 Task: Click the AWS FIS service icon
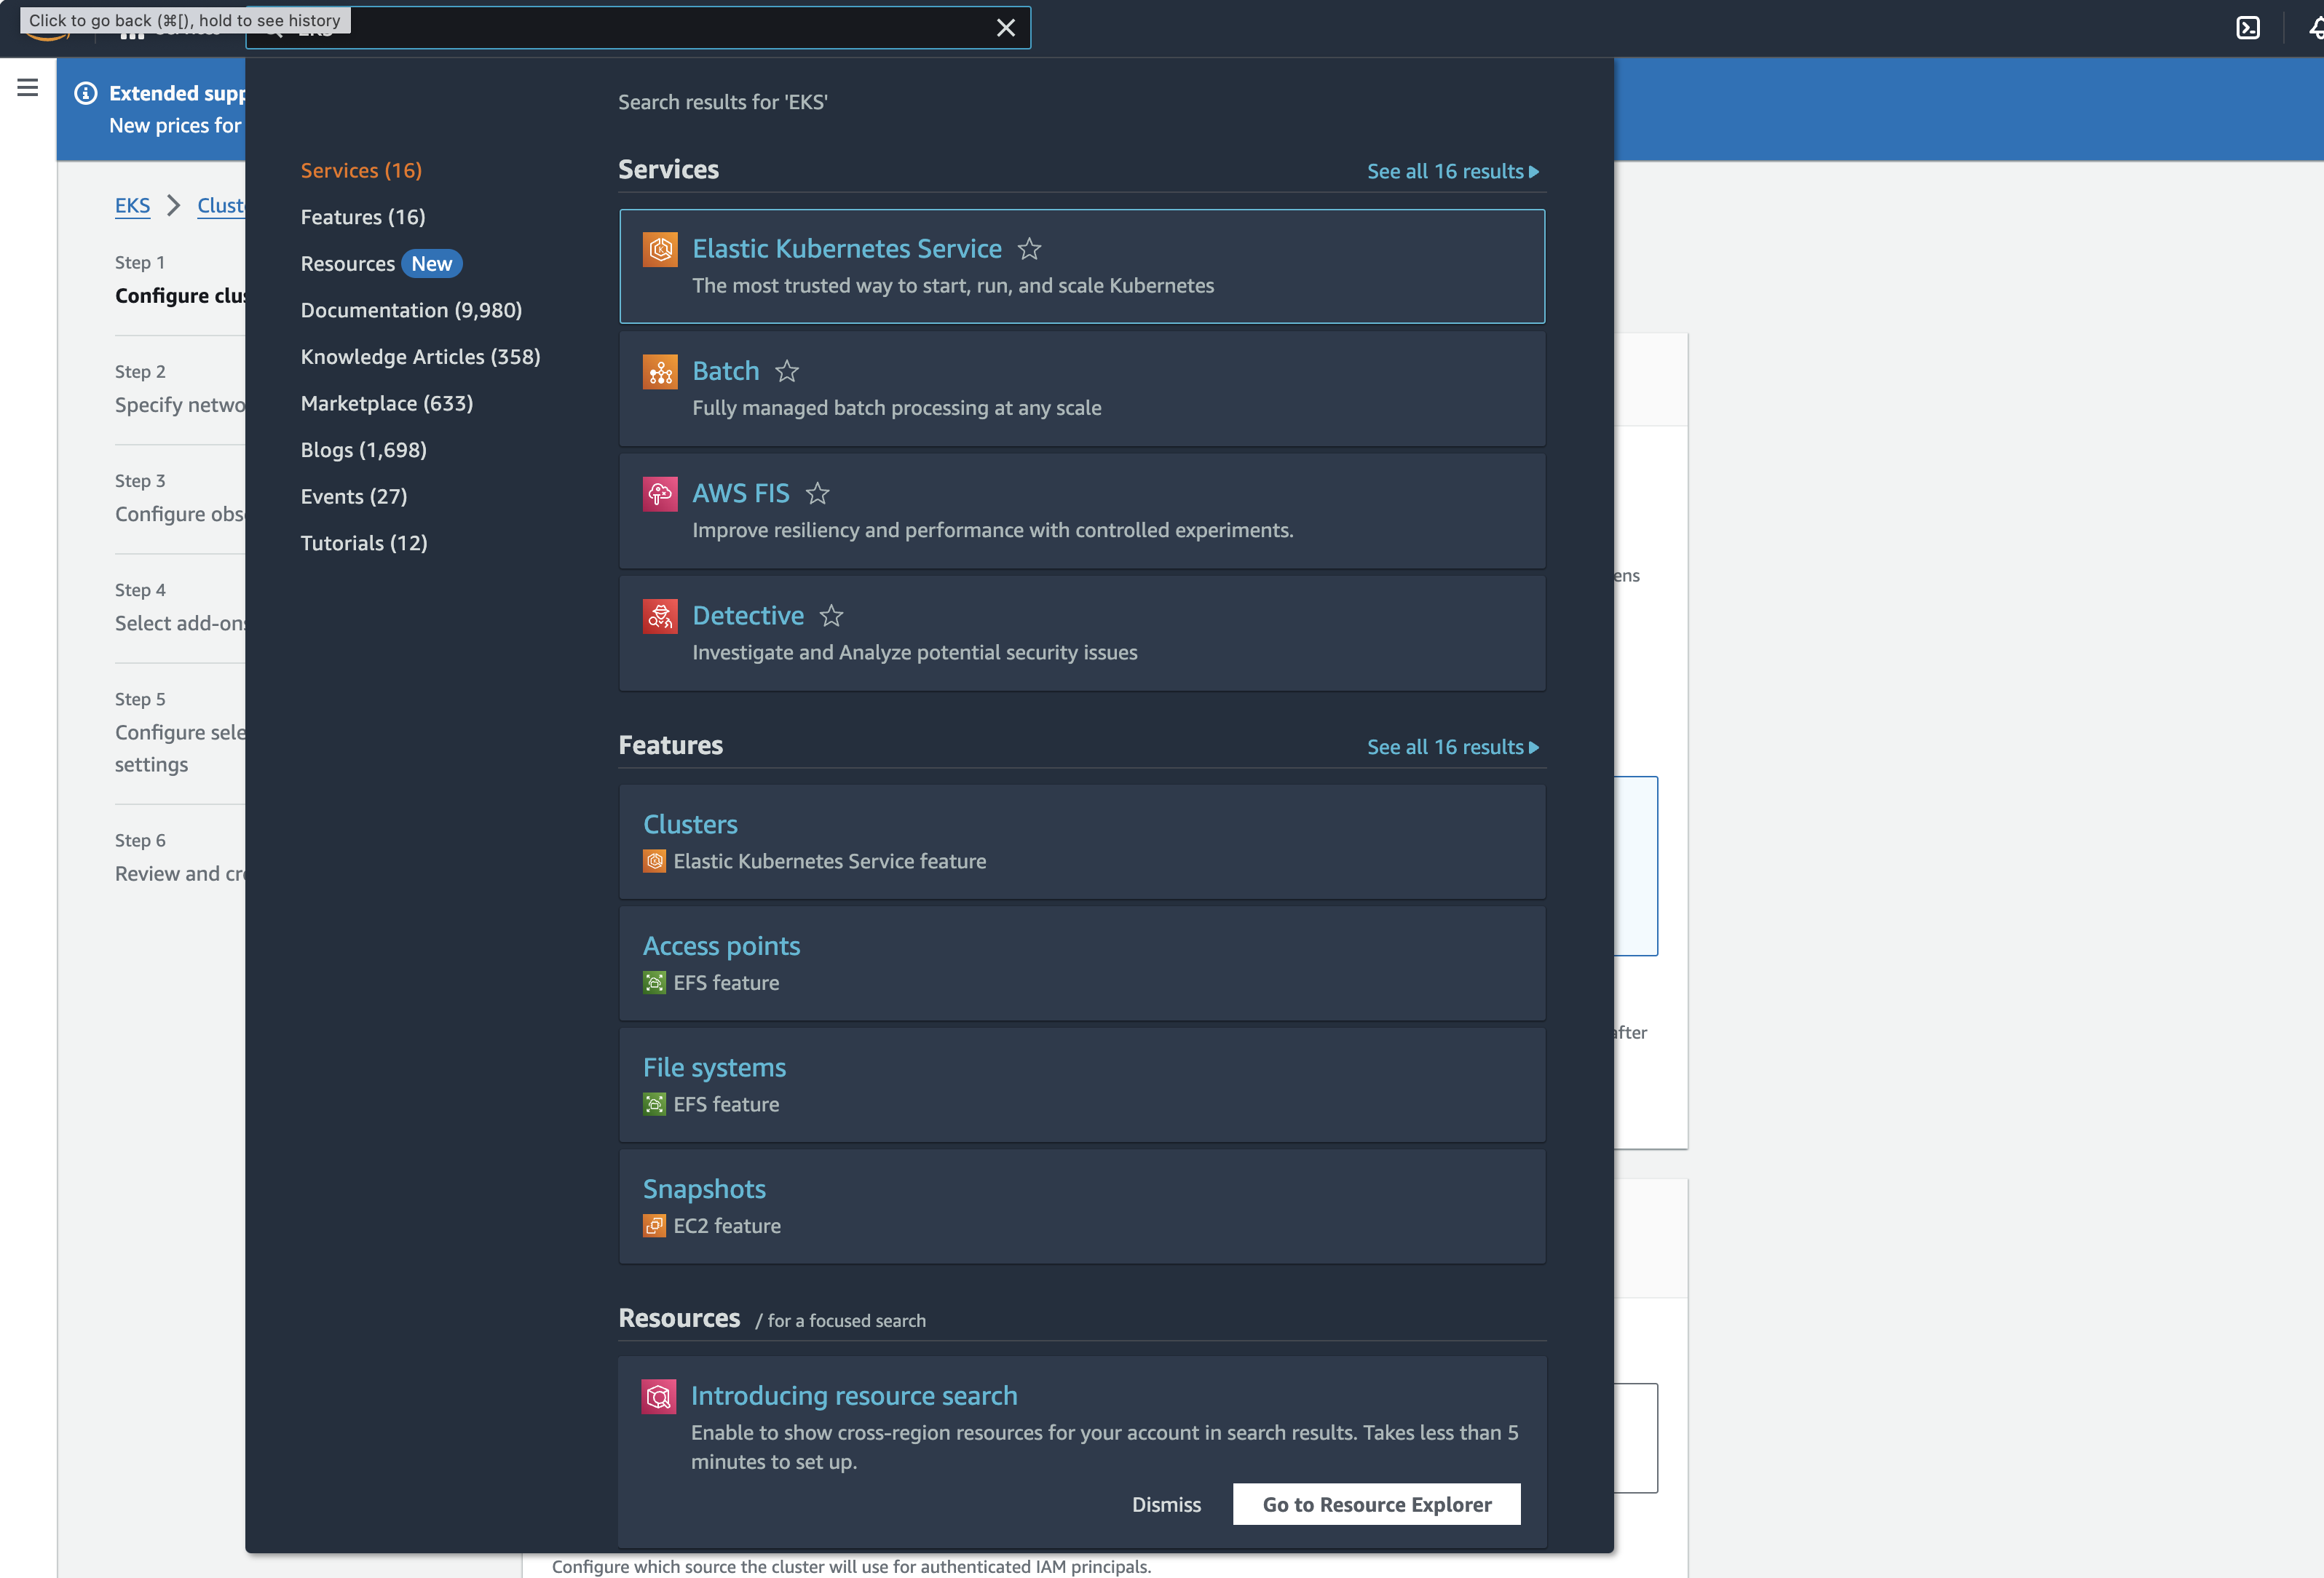660,494
